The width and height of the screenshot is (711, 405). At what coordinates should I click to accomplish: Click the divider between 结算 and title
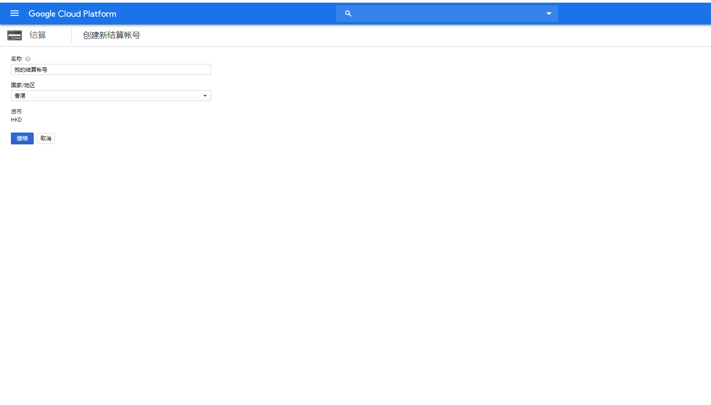click(x=71, y=35)
